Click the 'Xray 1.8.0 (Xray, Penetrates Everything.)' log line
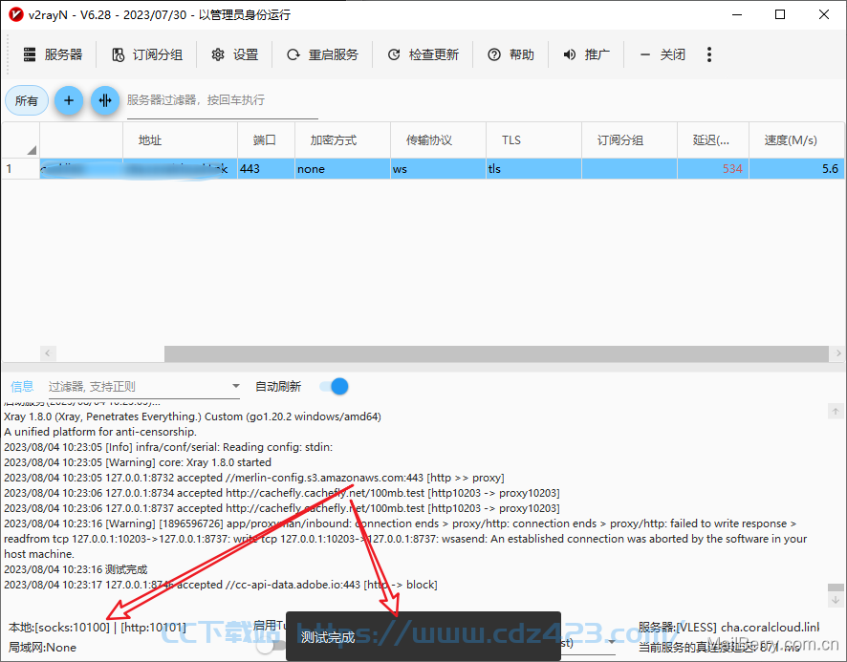 coord(192,416)
